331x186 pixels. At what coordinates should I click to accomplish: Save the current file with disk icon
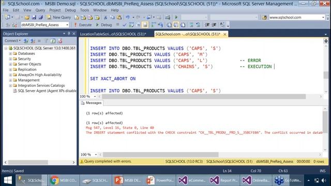click(x=34, y=17)
